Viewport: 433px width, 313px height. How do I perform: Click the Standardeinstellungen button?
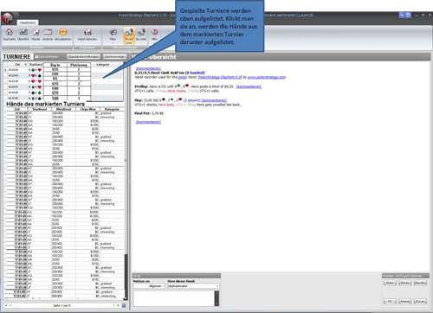pyautogui.click(x=84, y=56)
